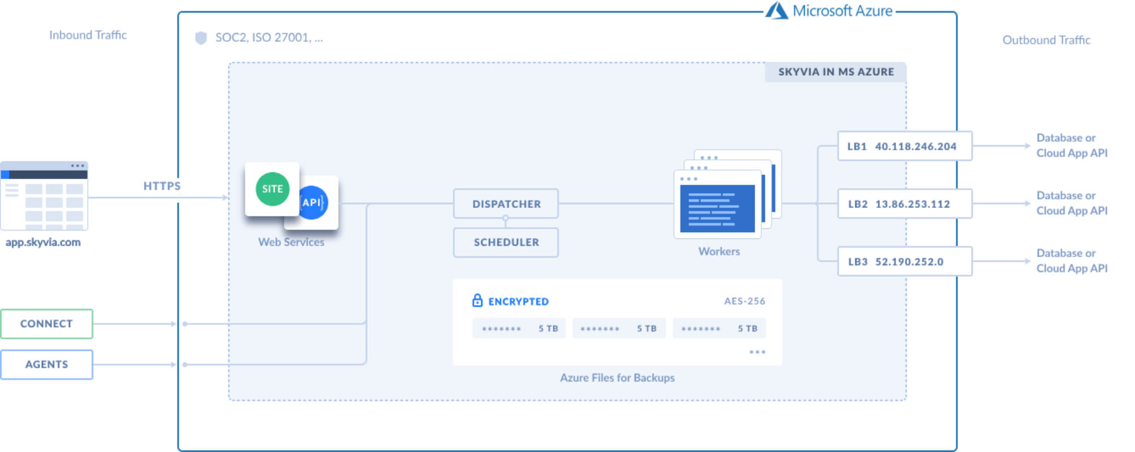This screenshot has height=452, width=1135.
Task: Click the LB1 40.118.246.204 box
Action: pyautogui.click(x=904, y=146)
